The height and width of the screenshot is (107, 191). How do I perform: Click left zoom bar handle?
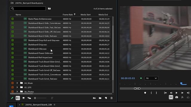(x=135, y=89)
